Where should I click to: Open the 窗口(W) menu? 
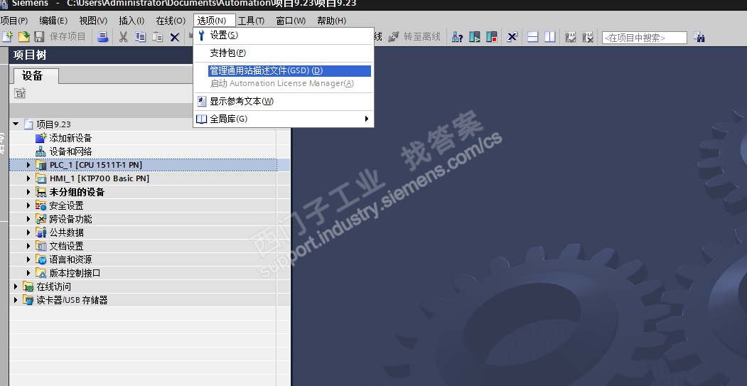[291, 21]
